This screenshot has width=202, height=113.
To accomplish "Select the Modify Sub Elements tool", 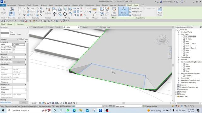I will (123, 12).
